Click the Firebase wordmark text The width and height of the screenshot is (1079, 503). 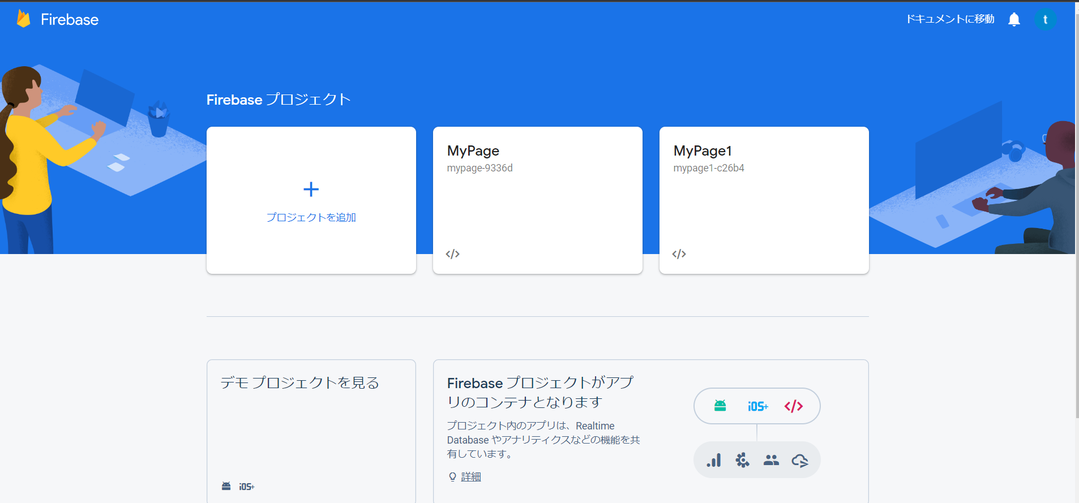[x=70, y=20]
